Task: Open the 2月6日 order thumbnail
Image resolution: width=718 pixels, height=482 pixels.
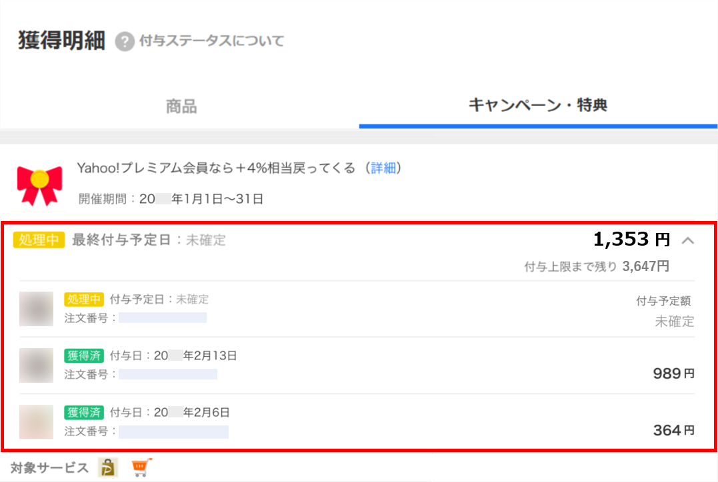Action: pyautogui.click(x=36, y=421)
